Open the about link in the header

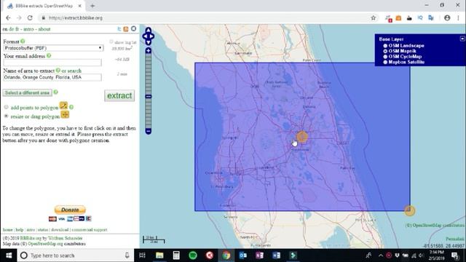click(x=44, y=29)
